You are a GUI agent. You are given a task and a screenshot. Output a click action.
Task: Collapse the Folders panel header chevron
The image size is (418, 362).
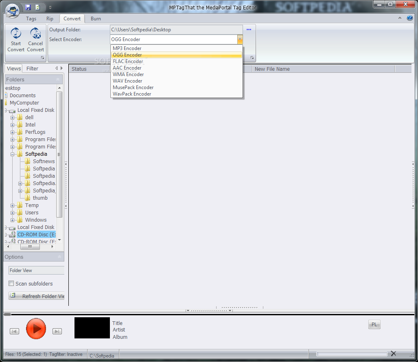click(x=58, y=79)
